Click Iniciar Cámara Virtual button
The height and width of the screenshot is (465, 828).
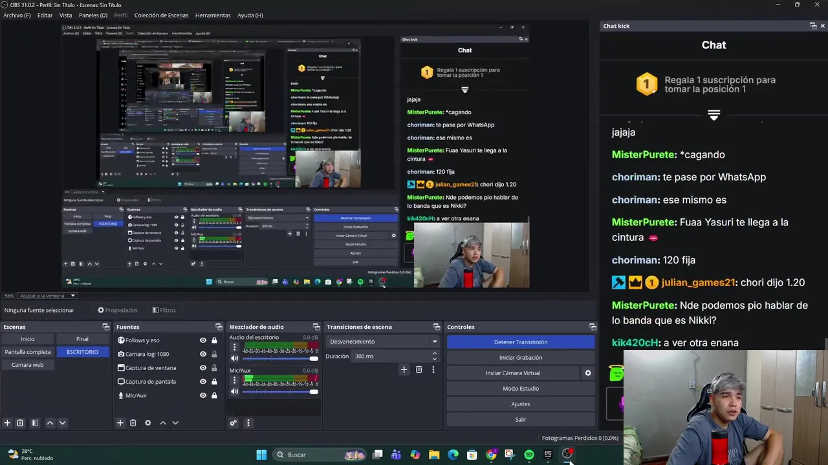513,373
